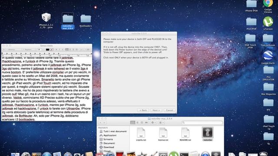Select Bootloaders desktop folder
The height and width of the screenshot is (156, 278).
point(86,20)
